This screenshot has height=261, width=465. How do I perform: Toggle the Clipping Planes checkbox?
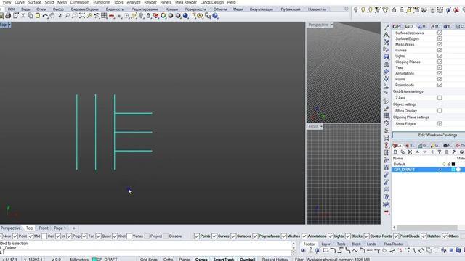(x=440, y=62)
